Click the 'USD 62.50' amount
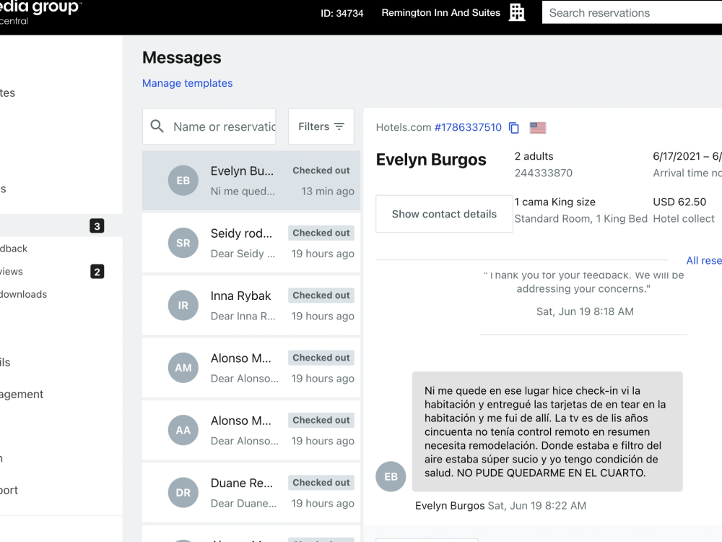The height and width of the screenshot is (542, 722). pos(679,202)
